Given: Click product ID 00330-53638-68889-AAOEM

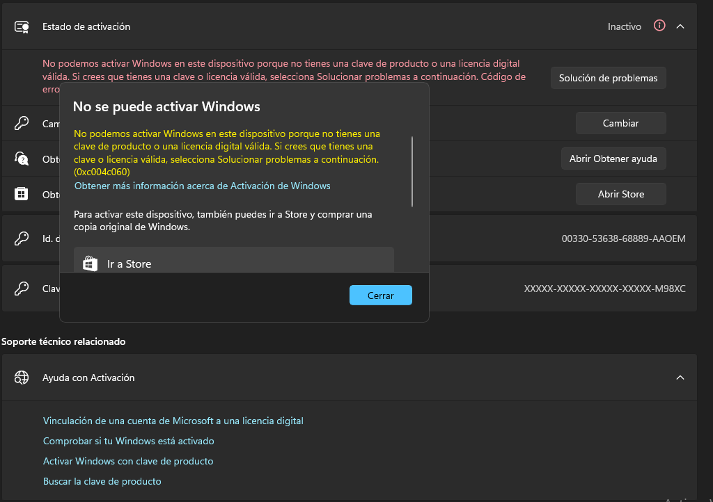Looking at the screenshot, I should [x=623, y=238].
